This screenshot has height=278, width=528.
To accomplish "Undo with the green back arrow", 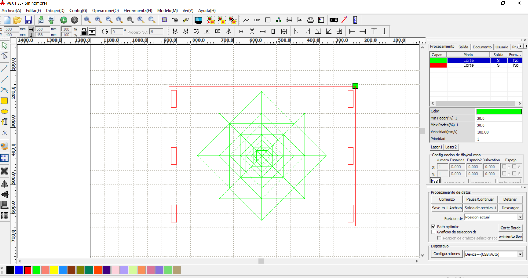I will coord(64,20).
